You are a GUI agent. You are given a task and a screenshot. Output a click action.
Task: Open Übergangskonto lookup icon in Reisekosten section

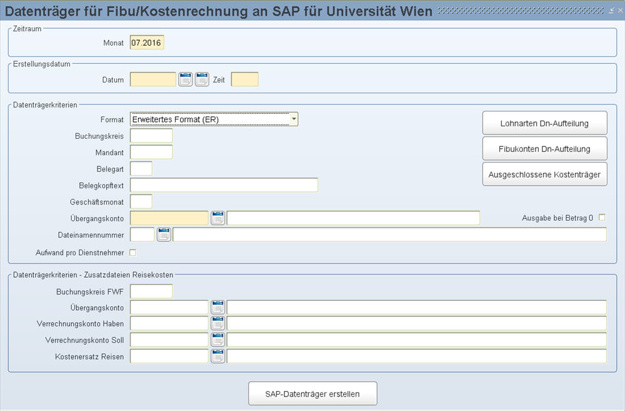[217, 307]
